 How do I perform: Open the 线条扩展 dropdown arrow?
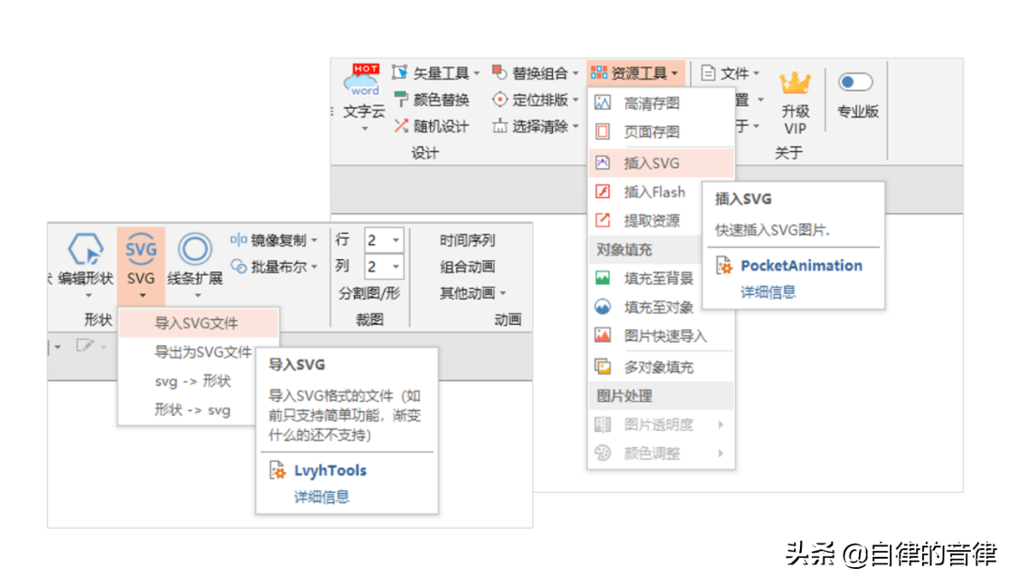click(x=197, y=296)
